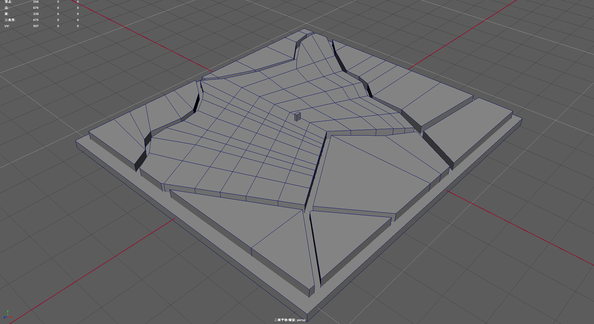The image size is (594, 324).
Task: Click the face count value 338
Action: pyautogui.click(x=36, y=14)
